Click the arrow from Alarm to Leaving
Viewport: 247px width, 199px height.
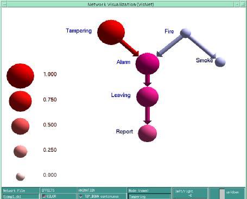[x=148, y=80]
